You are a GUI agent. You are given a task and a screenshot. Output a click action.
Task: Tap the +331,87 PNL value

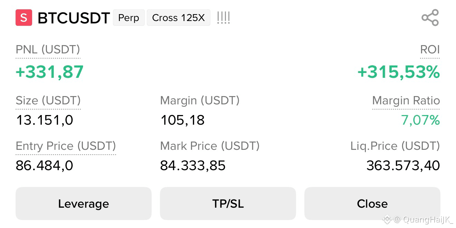pyautogui.click(x=50, y=72)
